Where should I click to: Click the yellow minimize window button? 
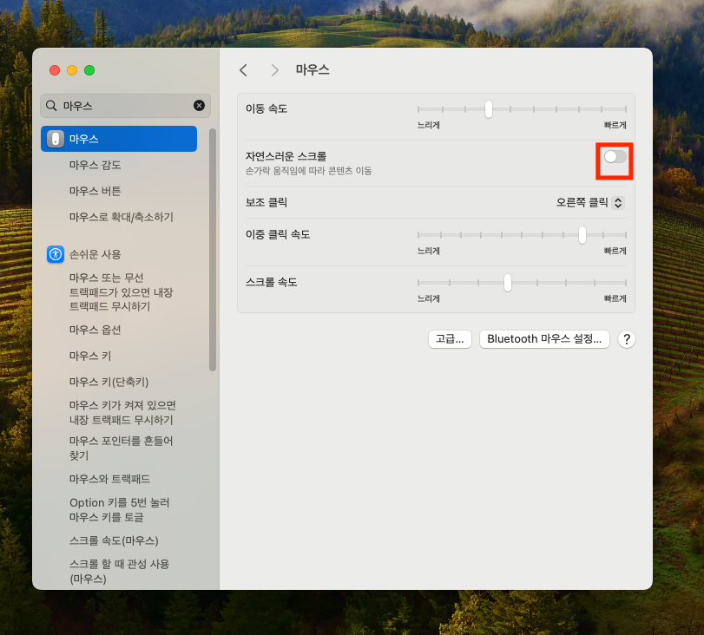pos(72,70)
